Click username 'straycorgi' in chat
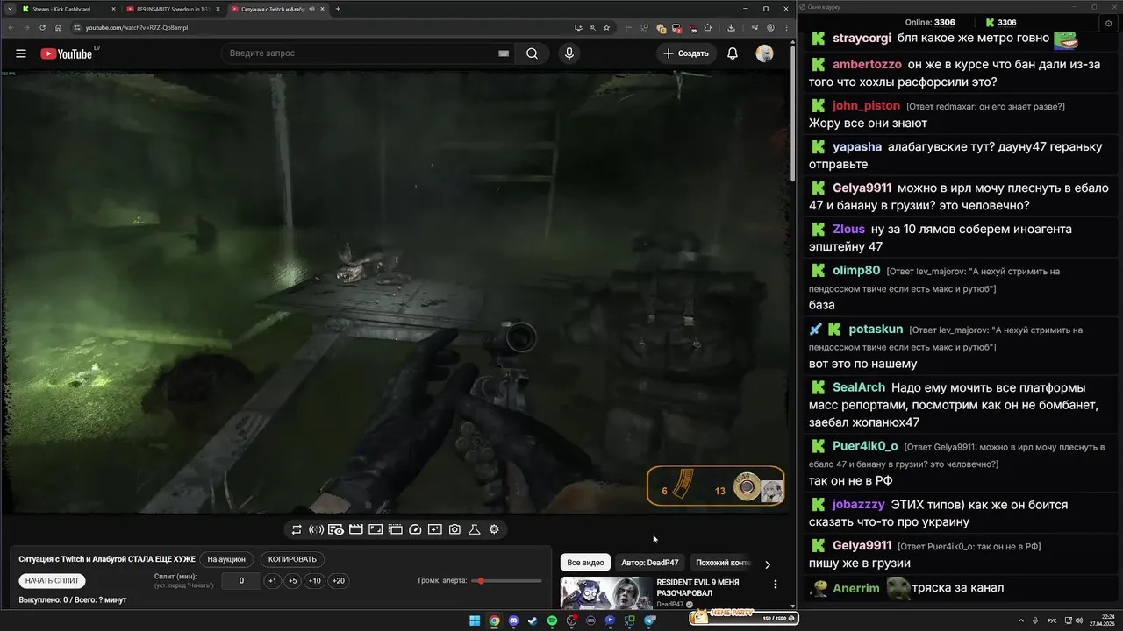This screenshot has height=631, width=1123. pos(862,39)
